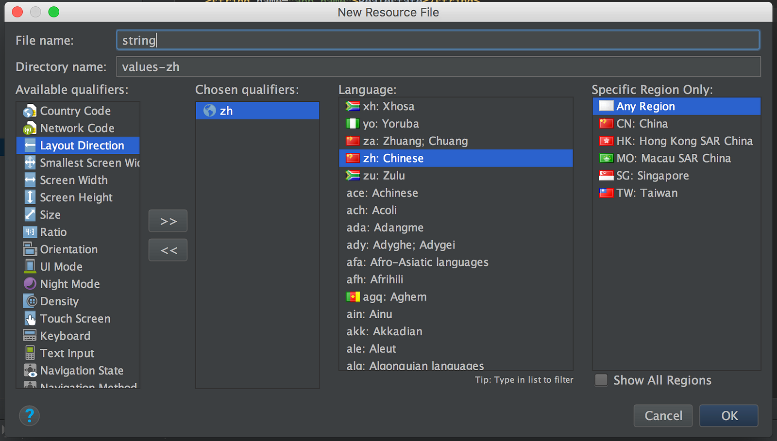Click the globe icon beside zh qualifier
Viewport: 777px width, 441px height.
pos(210,111)
